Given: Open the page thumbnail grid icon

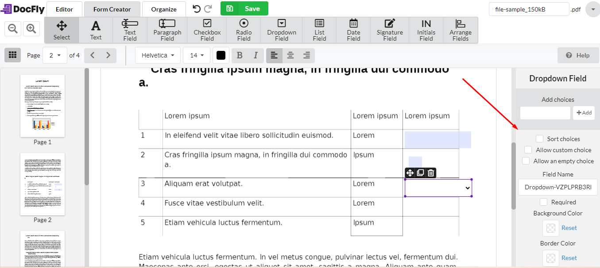Looking at the screenshot, I should (x=12, y=55).
